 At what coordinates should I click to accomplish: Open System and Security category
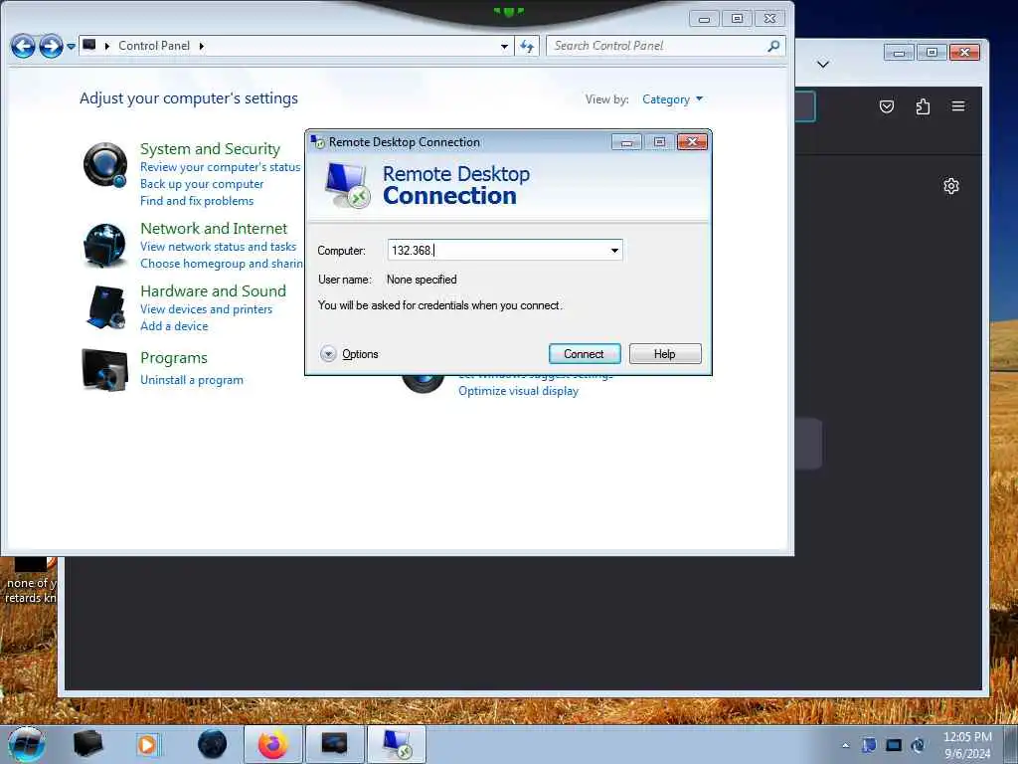tap(211, 149)
